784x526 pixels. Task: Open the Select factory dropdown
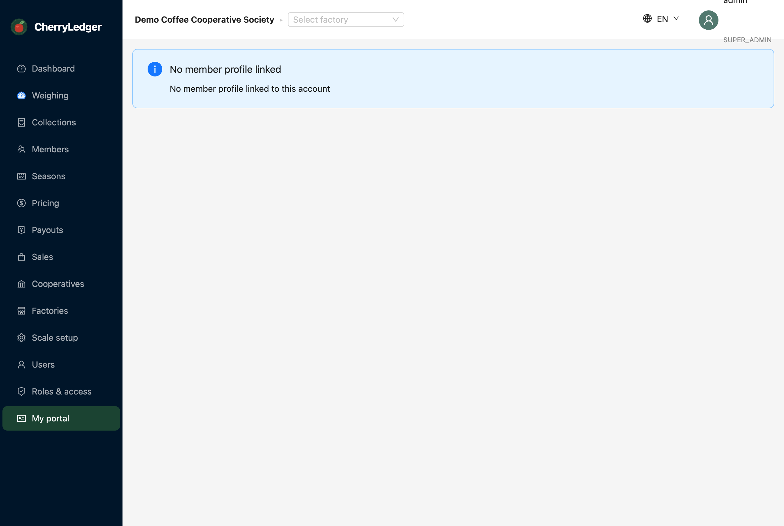pyautogui.click(x=346, y=20)
